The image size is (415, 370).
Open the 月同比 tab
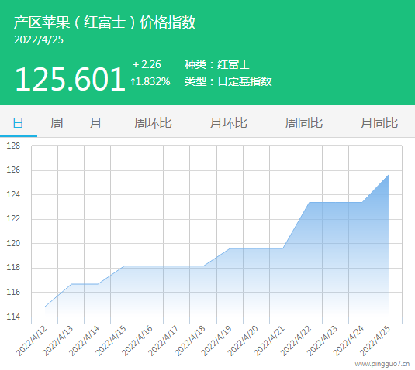tap(379, 123)
